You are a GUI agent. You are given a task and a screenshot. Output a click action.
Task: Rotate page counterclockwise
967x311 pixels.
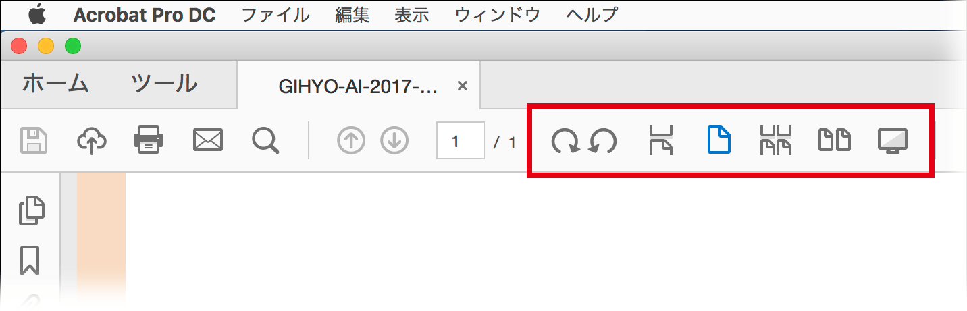click(x=603, y=141)
